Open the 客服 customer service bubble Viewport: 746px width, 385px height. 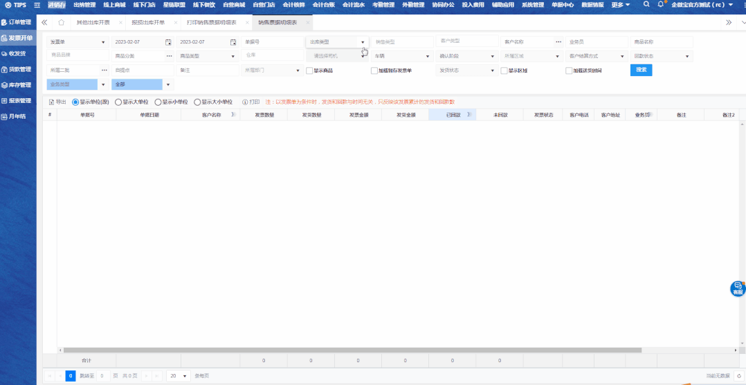[x=738, y=288]
